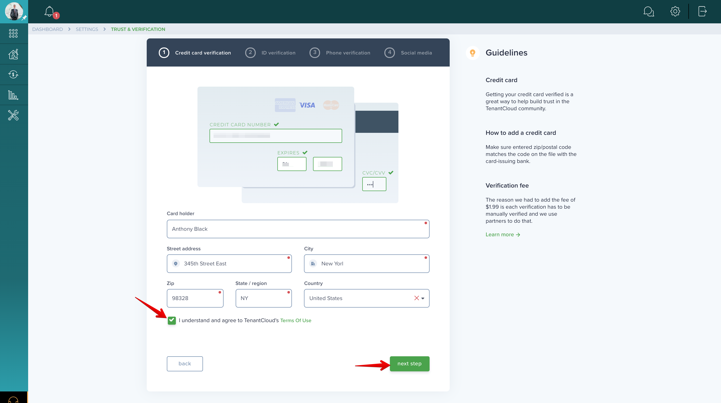The image size is (721, 403).
Task: Click TRUST & VERIFICATION breadcrumb
Action: [138, 29]
